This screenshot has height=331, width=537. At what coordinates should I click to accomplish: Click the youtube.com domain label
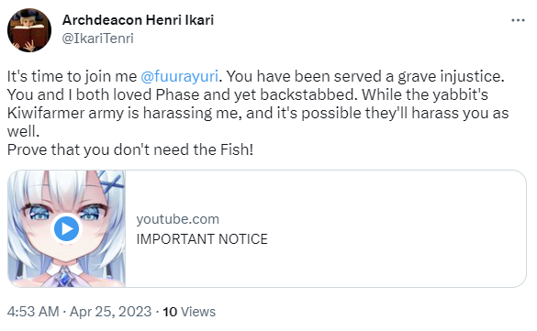pos(178,219)
